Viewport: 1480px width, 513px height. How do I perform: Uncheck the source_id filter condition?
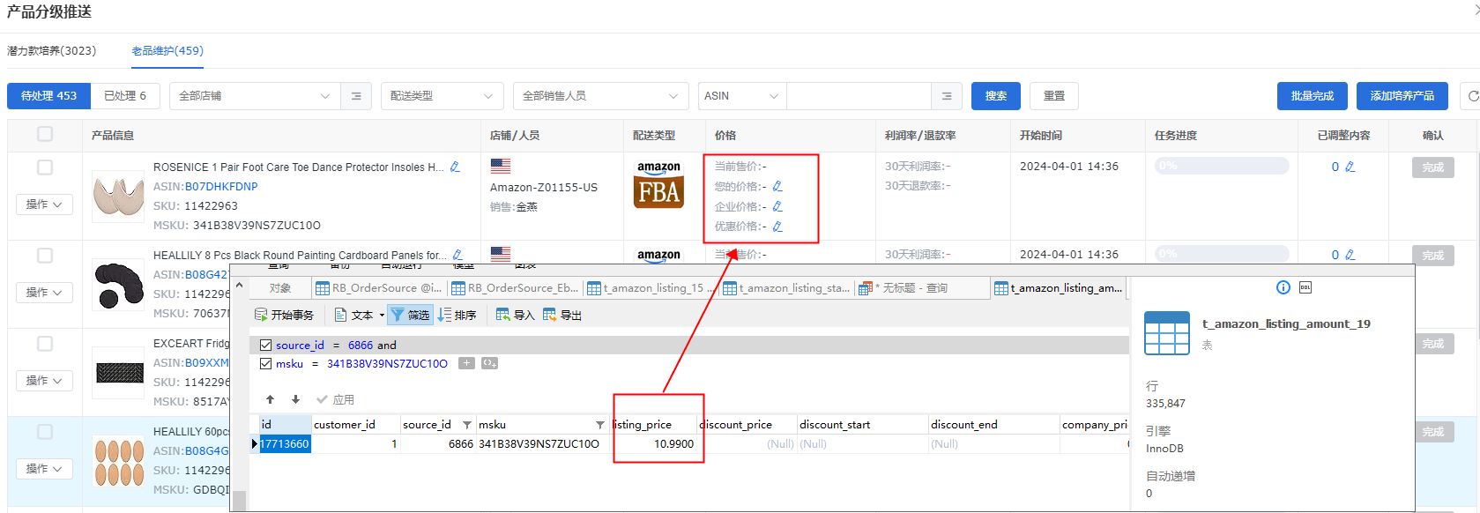265,345
